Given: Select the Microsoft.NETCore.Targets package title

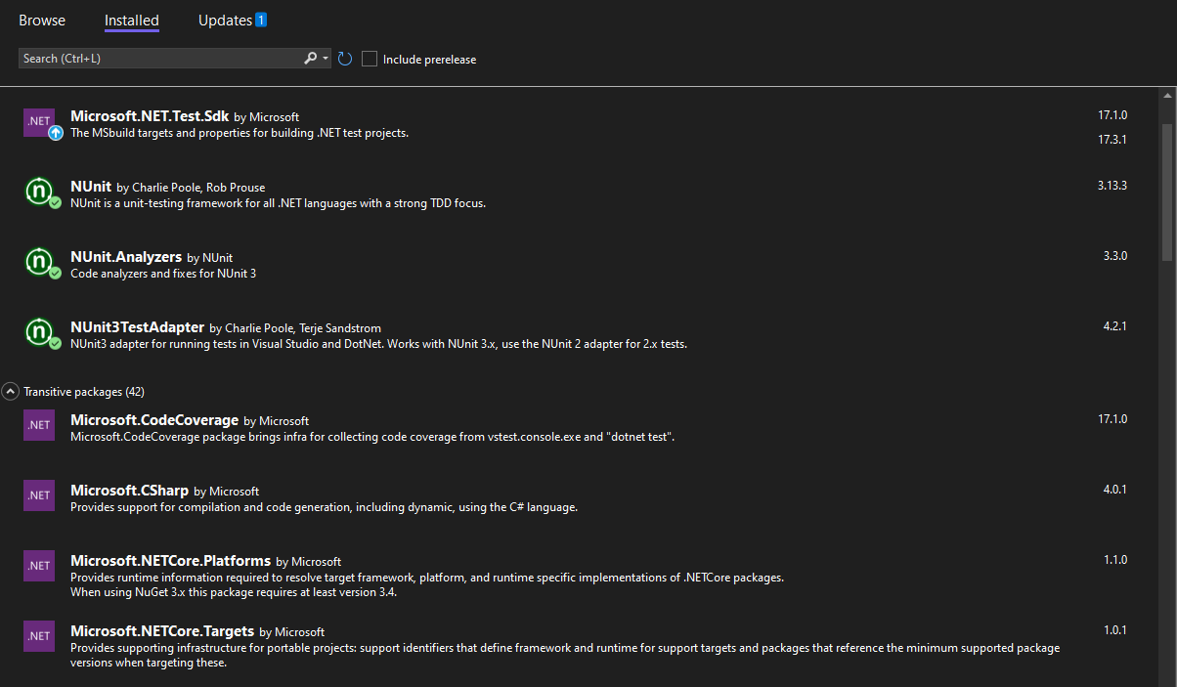Looking at the screenshot, I should [162, 631].
